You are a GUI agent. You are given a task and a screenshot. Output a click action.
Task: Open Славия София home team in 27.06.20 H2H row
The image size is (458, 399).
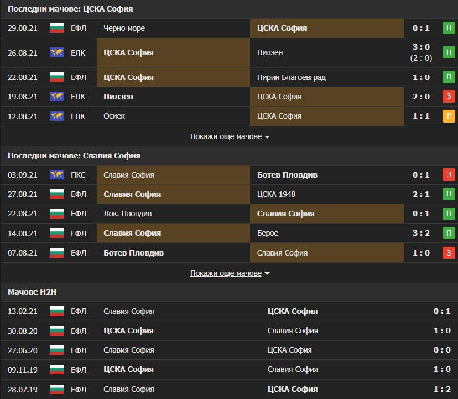pos(128,350)
